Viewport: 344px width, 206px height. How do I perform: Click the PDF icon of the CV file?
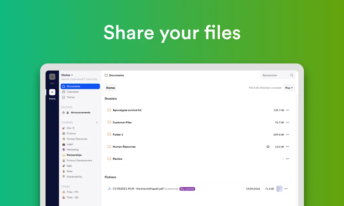coord(109,189)
